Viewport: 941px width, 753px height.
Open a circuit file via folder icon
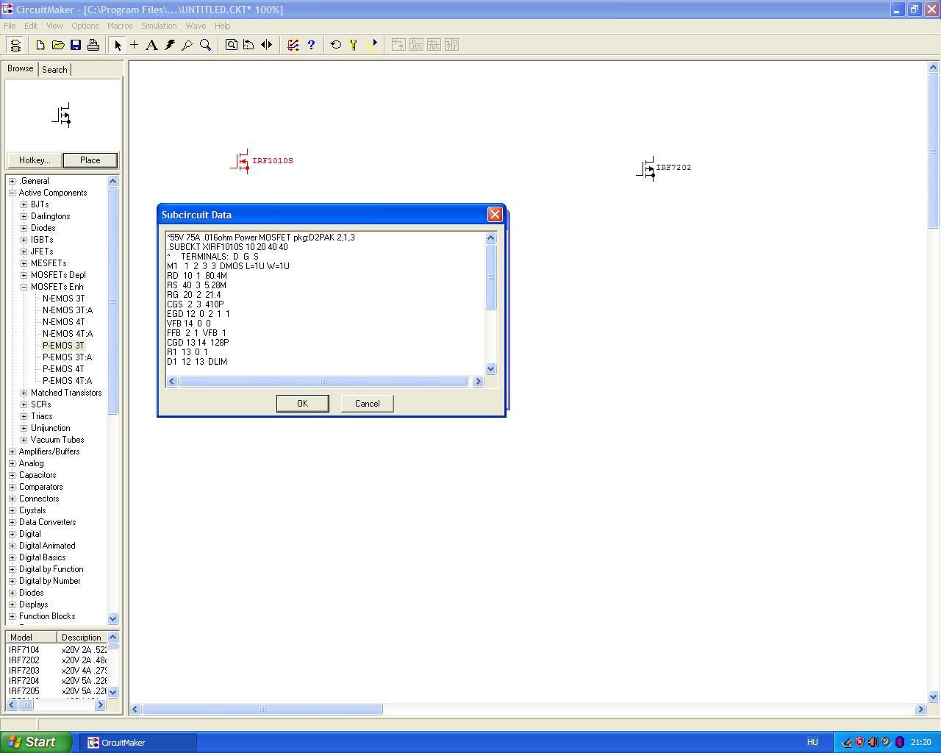point(58,45)
